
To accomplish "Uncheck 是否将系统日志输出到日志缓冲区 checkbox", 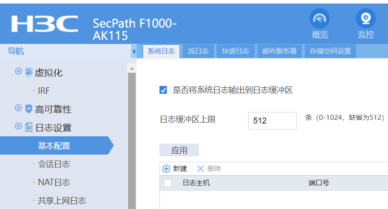I will click(x=163, y=90).
